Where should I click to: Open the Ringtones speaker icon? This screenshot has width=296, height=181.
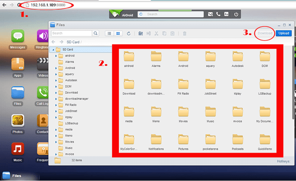pyautogui.click(x=43, y=36)
